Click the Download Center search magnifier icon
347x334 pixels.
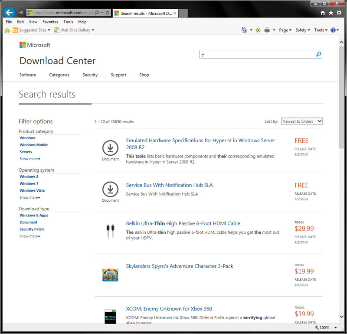click(x=318, y=54)
